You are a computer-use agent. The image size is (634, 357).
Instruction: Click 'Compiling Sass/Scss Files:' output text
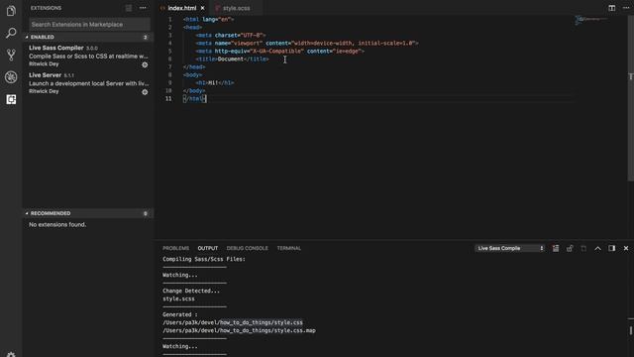pos(204,259)
